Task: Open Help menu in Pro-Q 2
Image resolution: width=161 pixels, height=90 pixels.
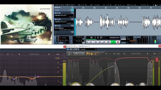Action: click(58, 54)
